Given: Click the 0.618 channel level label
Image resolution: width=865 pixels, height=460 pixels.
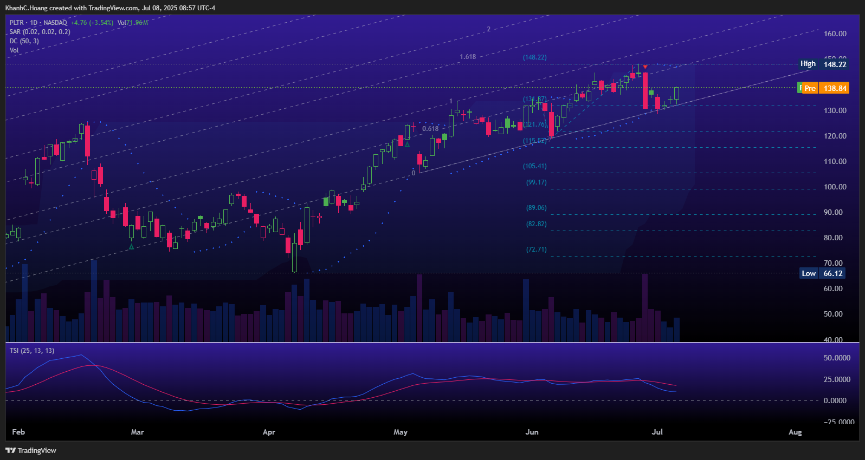Looking at the screenshot, I should coord(430,129).
